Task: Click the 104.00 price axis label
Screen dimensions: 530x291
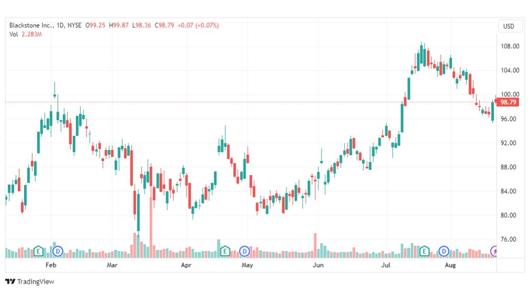Action: (x=510, y=70)
